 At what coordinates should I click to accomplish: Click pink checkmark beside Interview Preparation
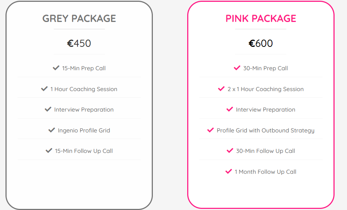coord(230,109)
